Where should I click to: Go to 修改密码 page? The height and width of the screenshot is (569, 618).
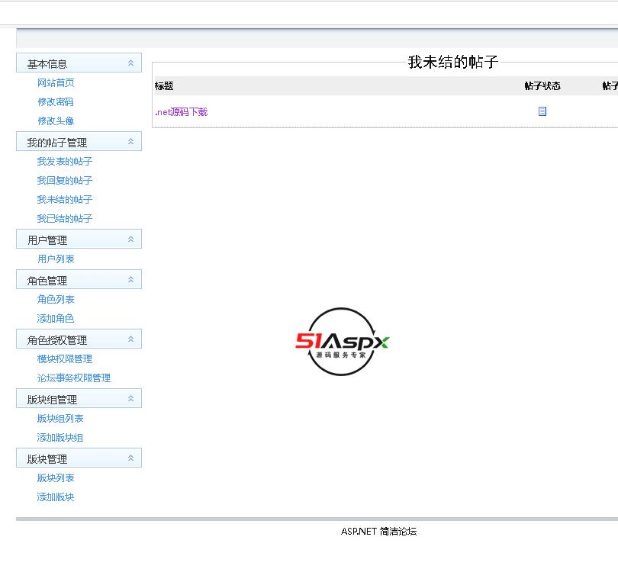[56, 101]
